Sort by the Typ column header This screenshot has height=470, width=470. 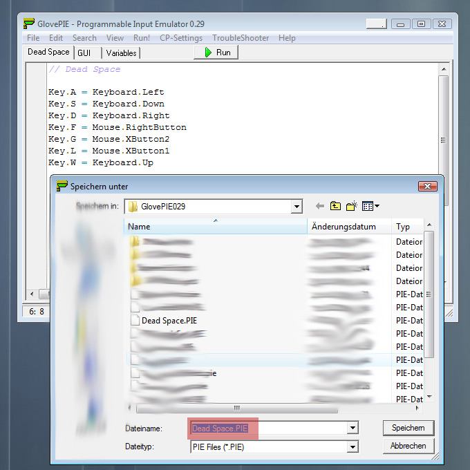[x=407, y=227]
